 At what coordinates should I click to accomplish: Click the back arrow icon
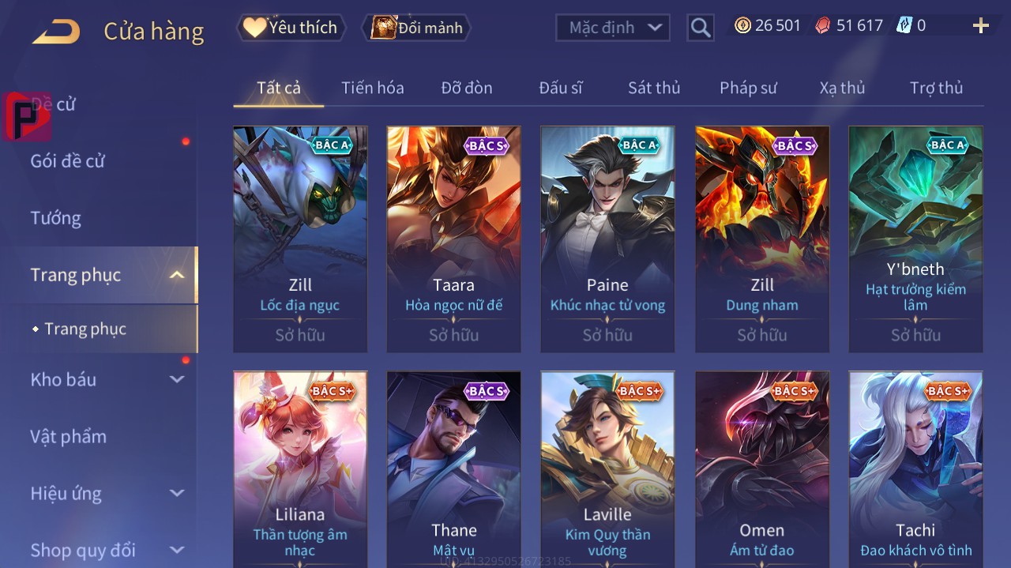click(x=56, y=32)
